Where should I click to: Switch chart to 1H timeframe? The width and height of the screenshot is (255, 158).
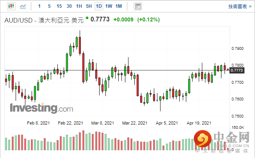click(x=79, y=6)
